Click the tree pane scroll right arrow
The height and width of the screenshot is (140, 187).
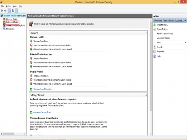[x=25, y=134]
